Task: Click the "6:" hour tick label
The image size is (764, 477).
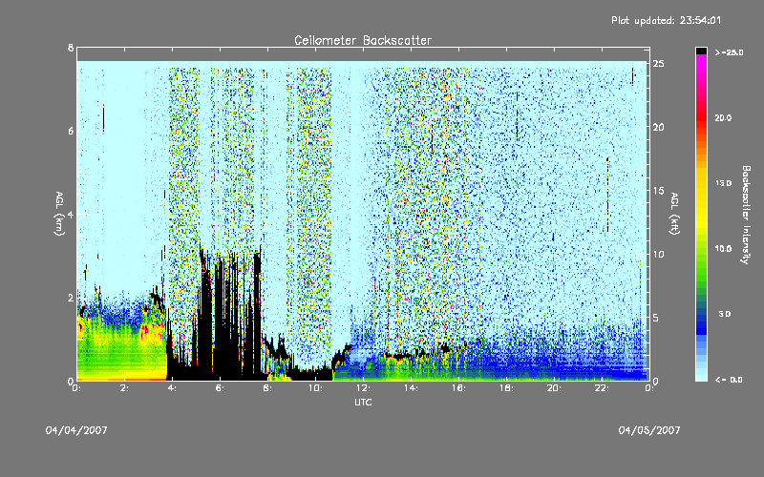Action: (220, 388)
